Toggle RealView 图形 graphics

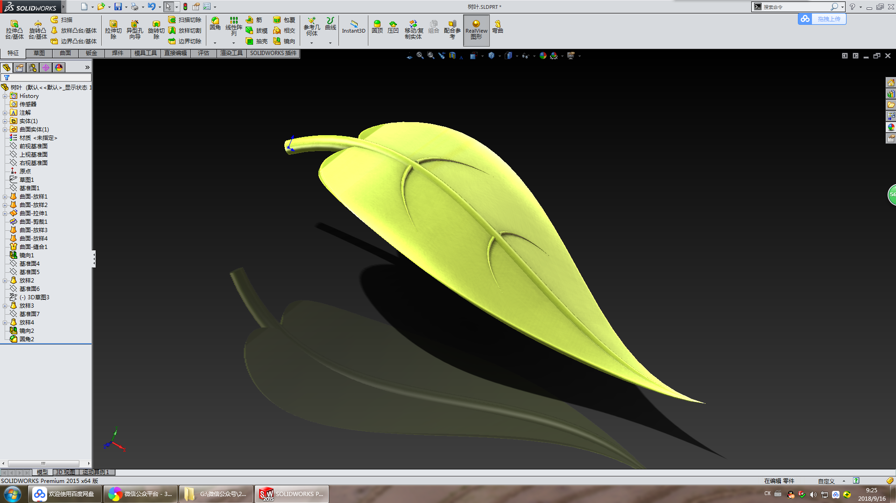476,30
